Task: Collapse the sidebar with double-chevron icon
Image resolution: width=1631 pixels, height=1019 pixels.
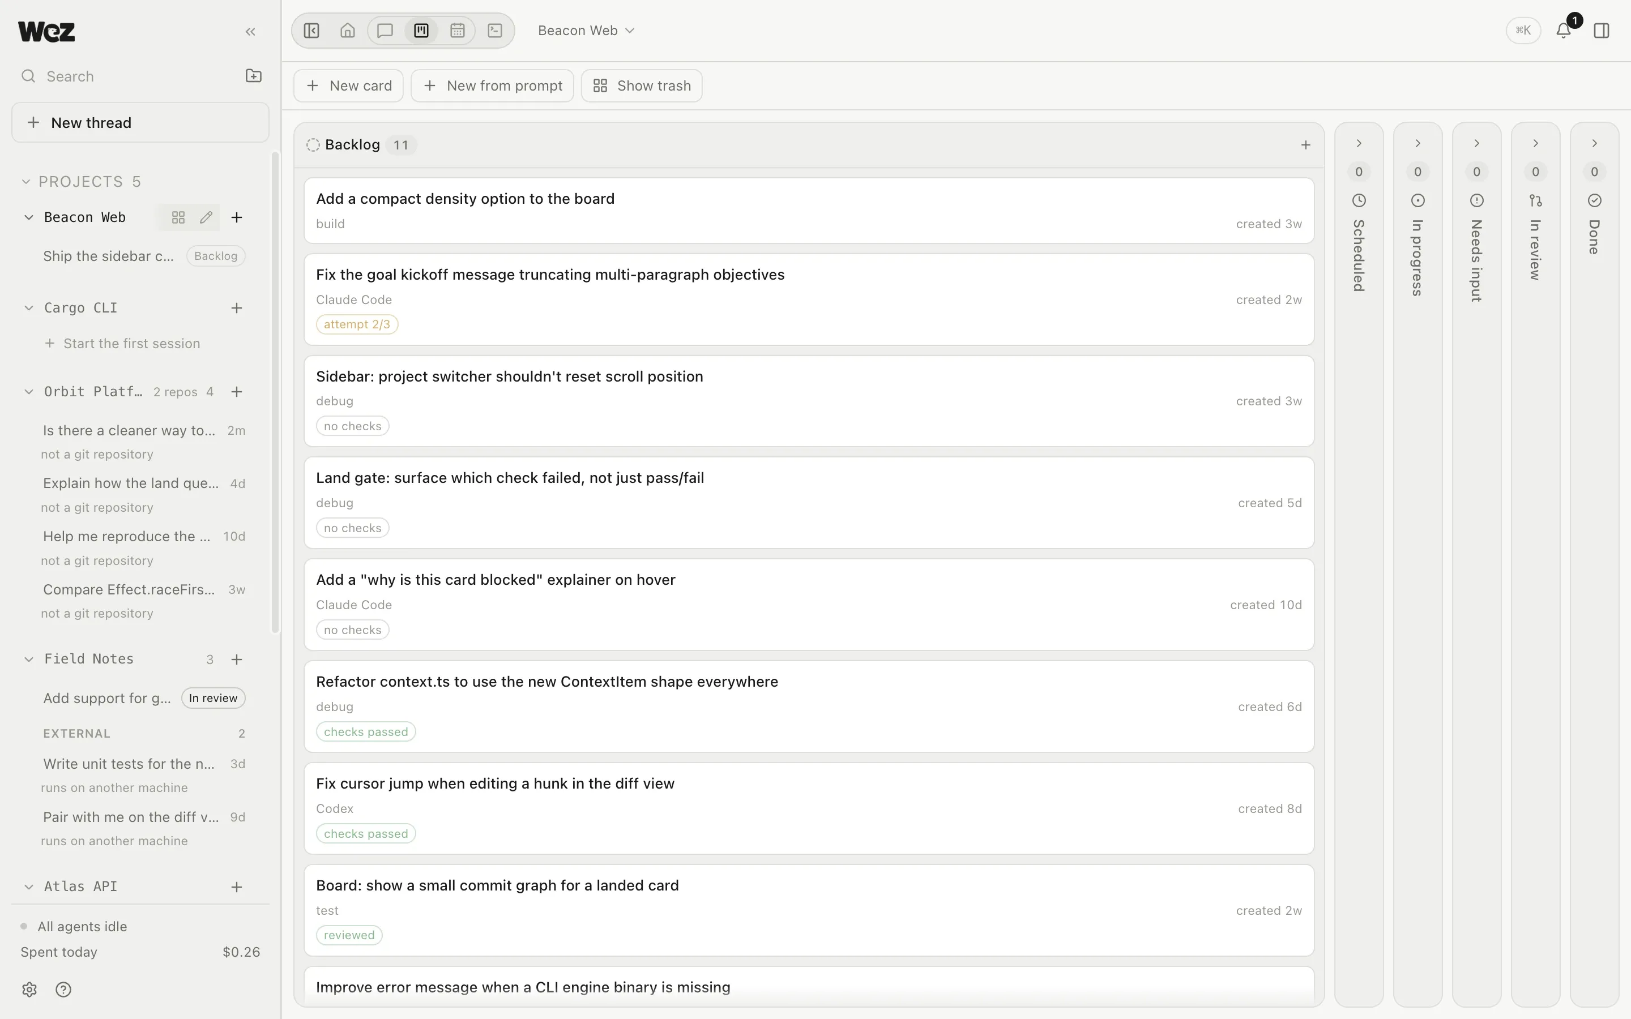Action: 251,32
